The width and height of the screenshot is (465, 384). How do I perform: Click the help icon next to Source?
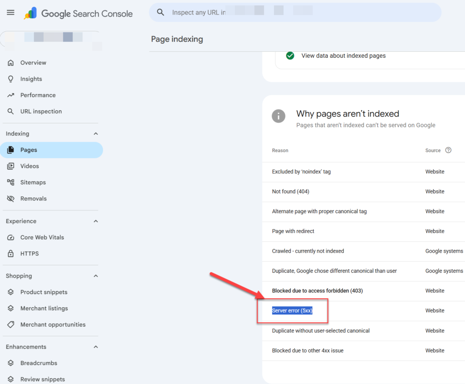pyautogui.click(x=448, y=150)
